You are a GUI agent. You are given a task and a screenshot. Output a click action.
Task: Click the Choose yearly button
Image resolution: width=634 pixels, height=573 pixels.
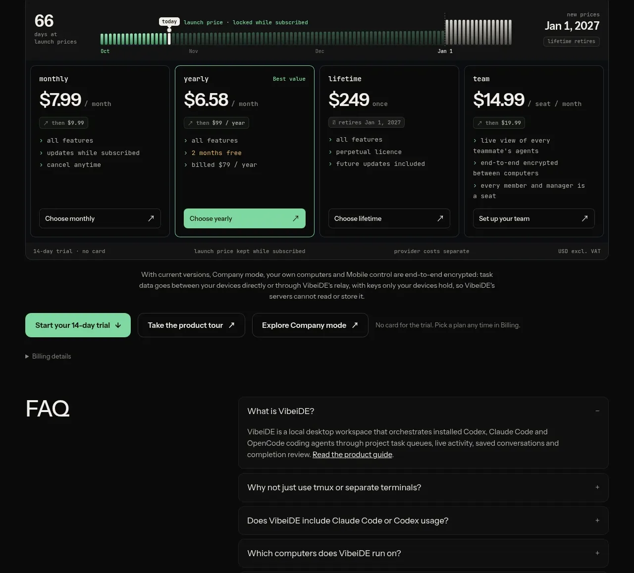(x=245, y=218)
